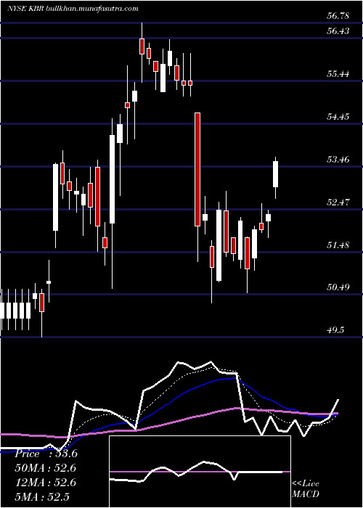Click the 49.5 price level label
363x508 pixels.
coord(335,330)
